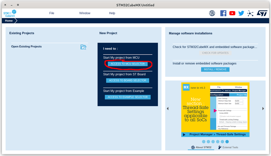271x156 pixels.
Task: Click ACCESS TO MCU SELECTOR button
Action: click(x=128, y=64)
